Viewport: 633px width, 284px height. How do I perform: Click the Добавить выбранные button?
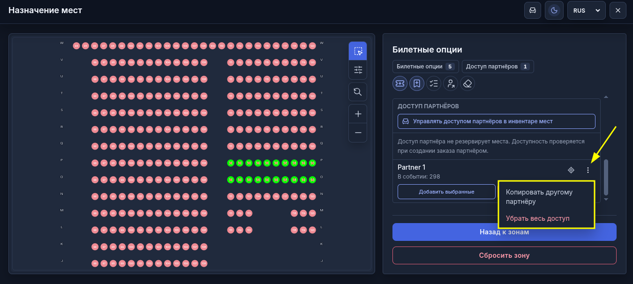(446, 192)
